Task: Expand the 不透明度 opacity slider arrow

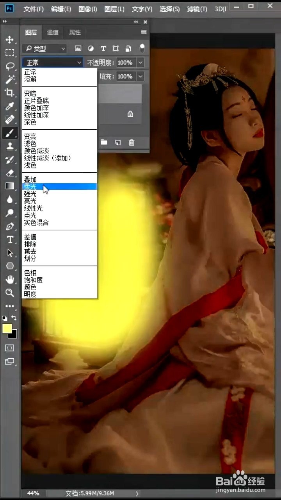Action: pyautogui.click(x=140, y=62)
